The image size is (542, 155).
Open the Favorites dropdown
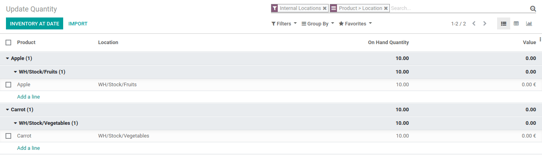[355, 24]
